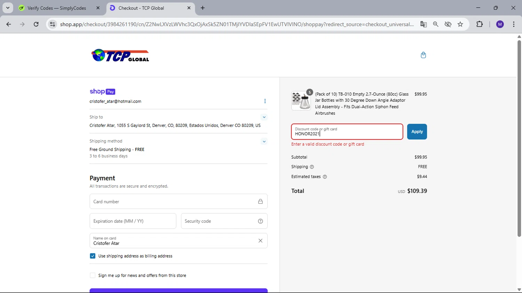Image resolution: width=522 pixels, height=293 pixels.
Task: Expand the Shipping method selector
Action: 264,141
